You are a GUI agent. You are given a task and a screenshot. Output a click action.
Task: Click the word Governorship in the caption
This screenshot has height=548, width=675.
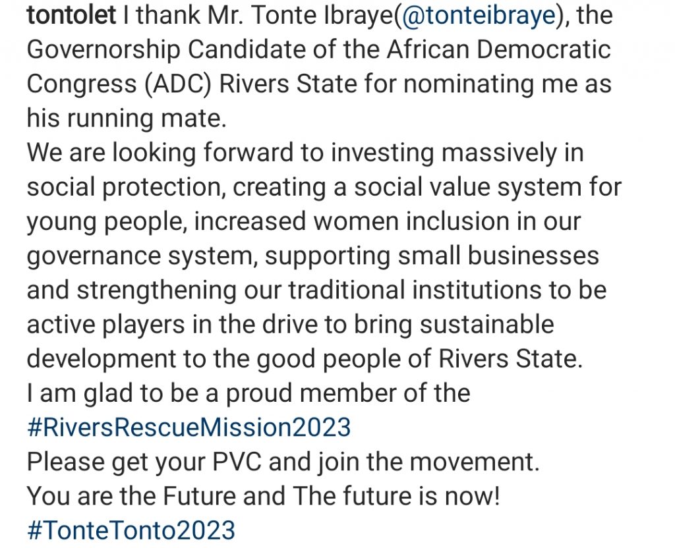click(x=103, y=50)
